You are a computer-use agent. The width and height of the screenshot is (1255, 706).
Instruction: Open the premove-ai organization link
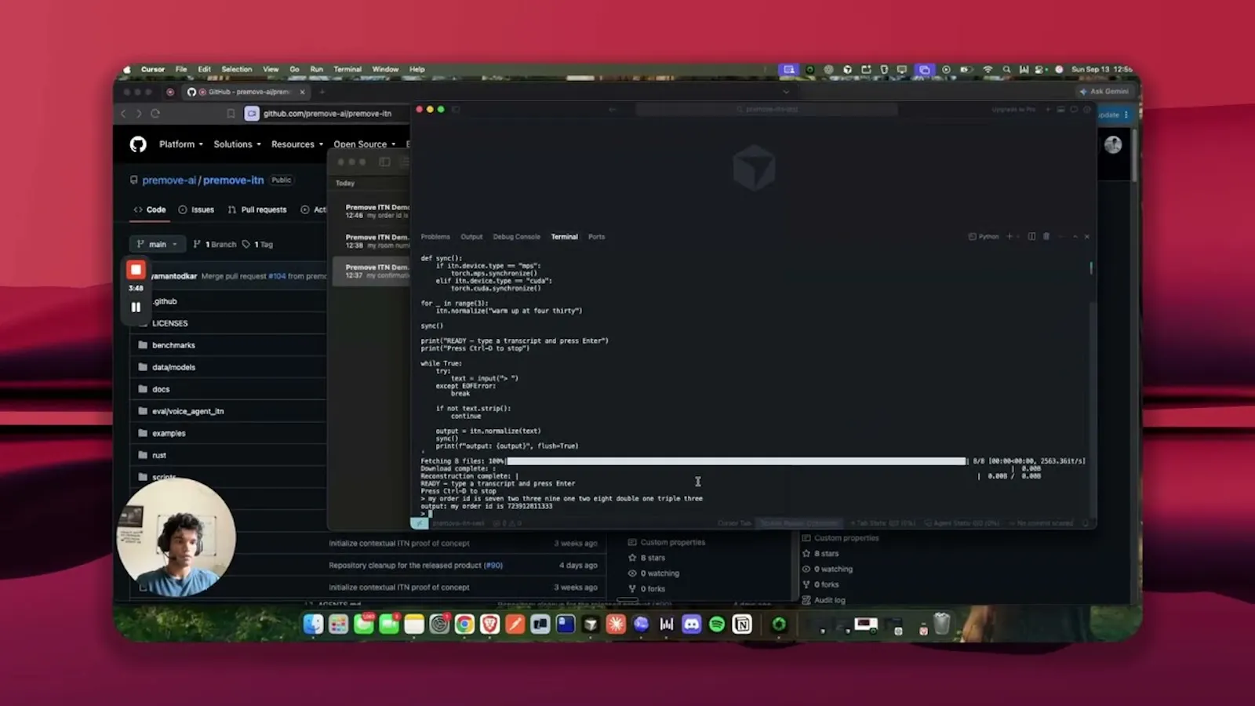tap(169, 180)
